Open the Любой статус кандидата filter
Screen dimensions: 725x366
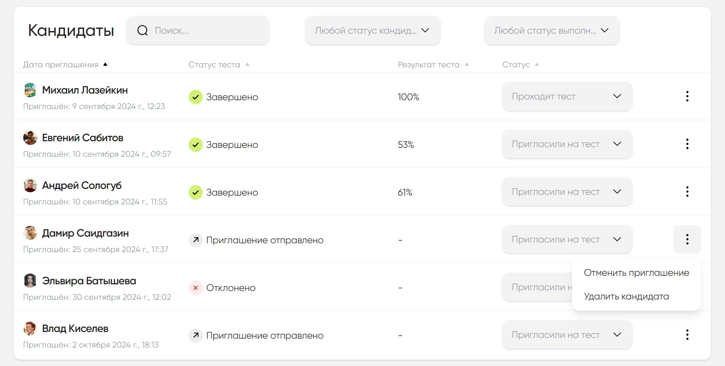coord(372,30)
